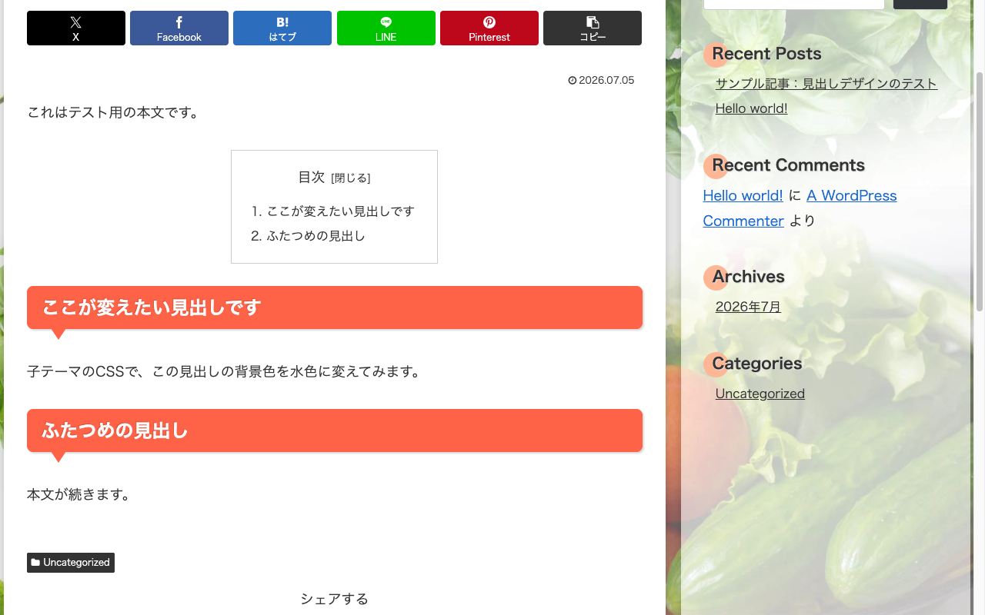Click the シェアする label
The height and width of the screenshot is (615, 985).
(335, 599)
